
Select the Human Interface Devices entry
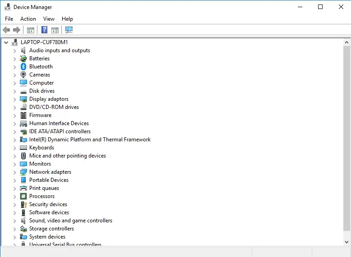(x=59, y=123)
